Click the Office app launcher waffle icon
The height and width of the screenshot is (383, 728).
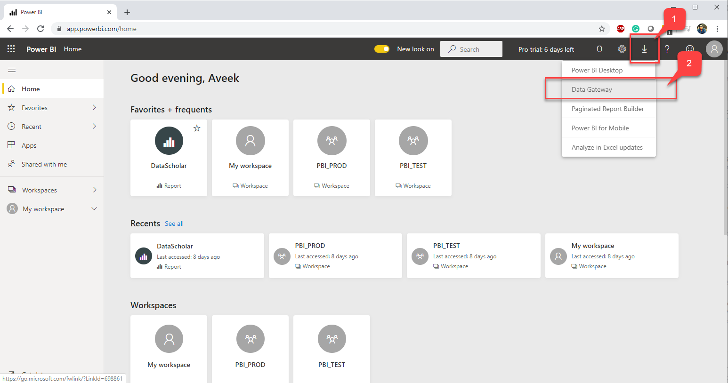pos(11,48)
